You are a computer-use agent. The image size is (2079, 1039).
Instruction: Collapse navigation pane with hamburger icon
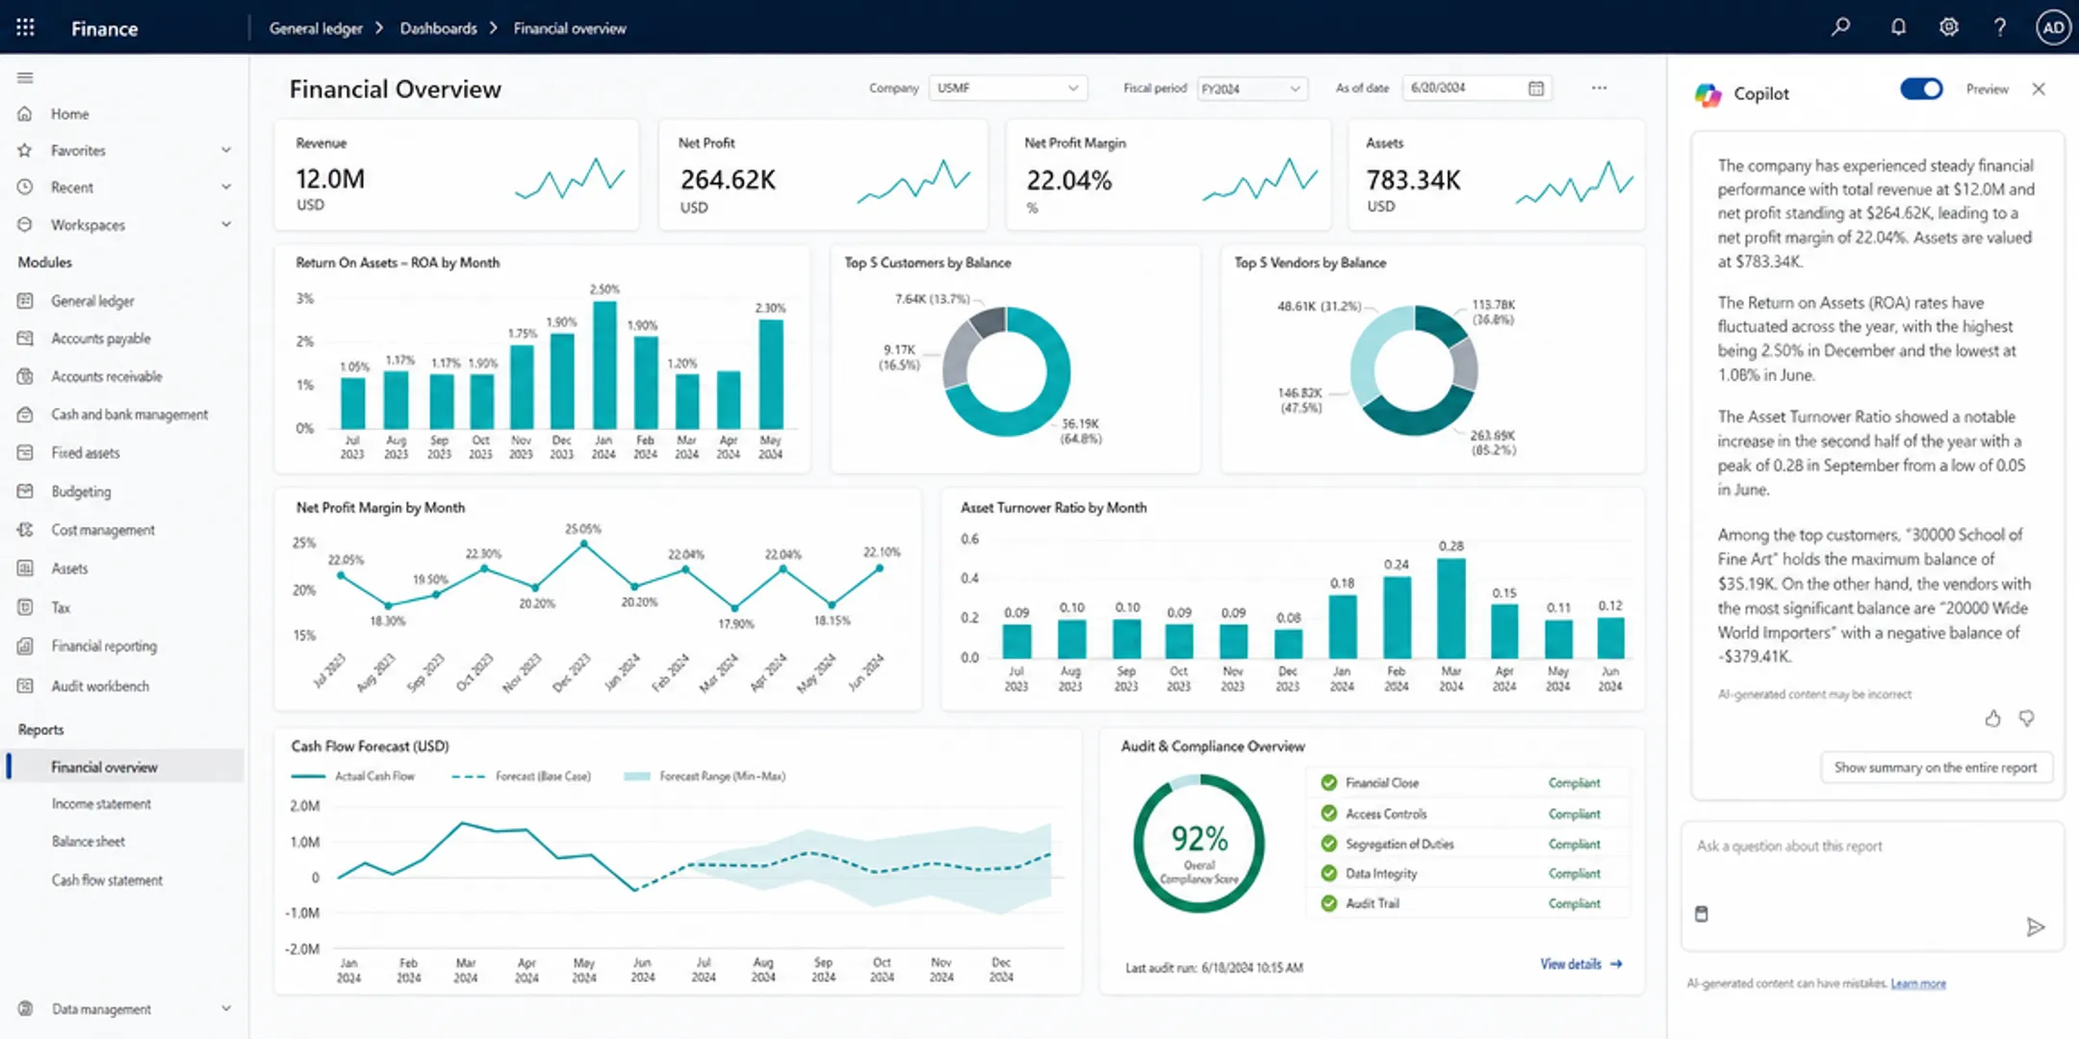(x=25, y=78)
